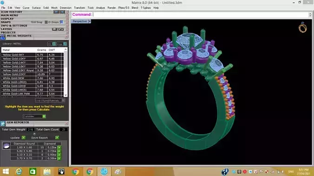Open the Transform menu

pyautogui.click(x=79, y=8)
